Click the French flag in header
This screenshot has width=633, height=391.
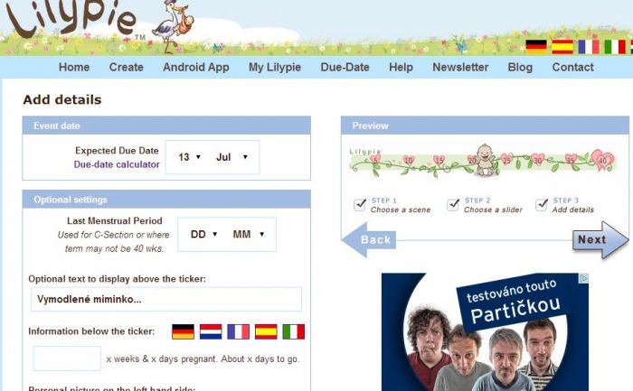(589, 47)
